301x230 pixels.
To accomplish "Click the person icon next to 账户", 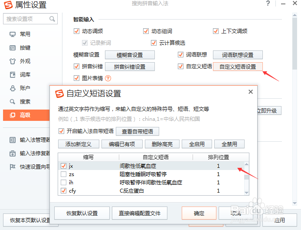I will pos(13,88).
